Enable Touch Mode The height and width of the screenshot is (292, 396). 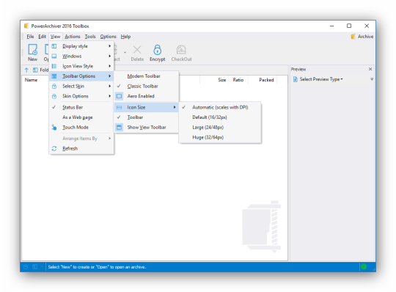coord(81,128)
